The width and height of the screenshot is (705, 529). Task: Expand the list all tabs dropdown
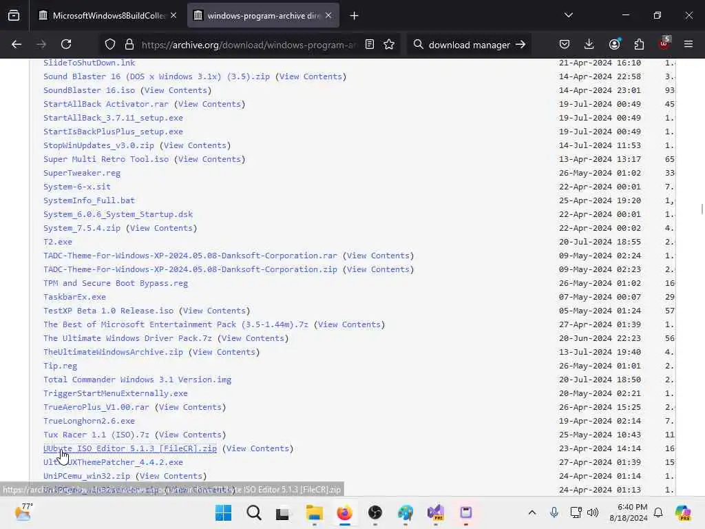[x=569, y=15]
